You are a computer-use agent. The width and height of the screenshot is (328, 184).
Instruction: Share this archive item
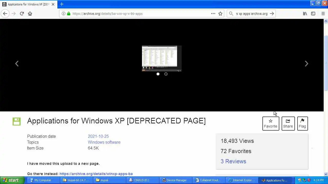[288, 123]
